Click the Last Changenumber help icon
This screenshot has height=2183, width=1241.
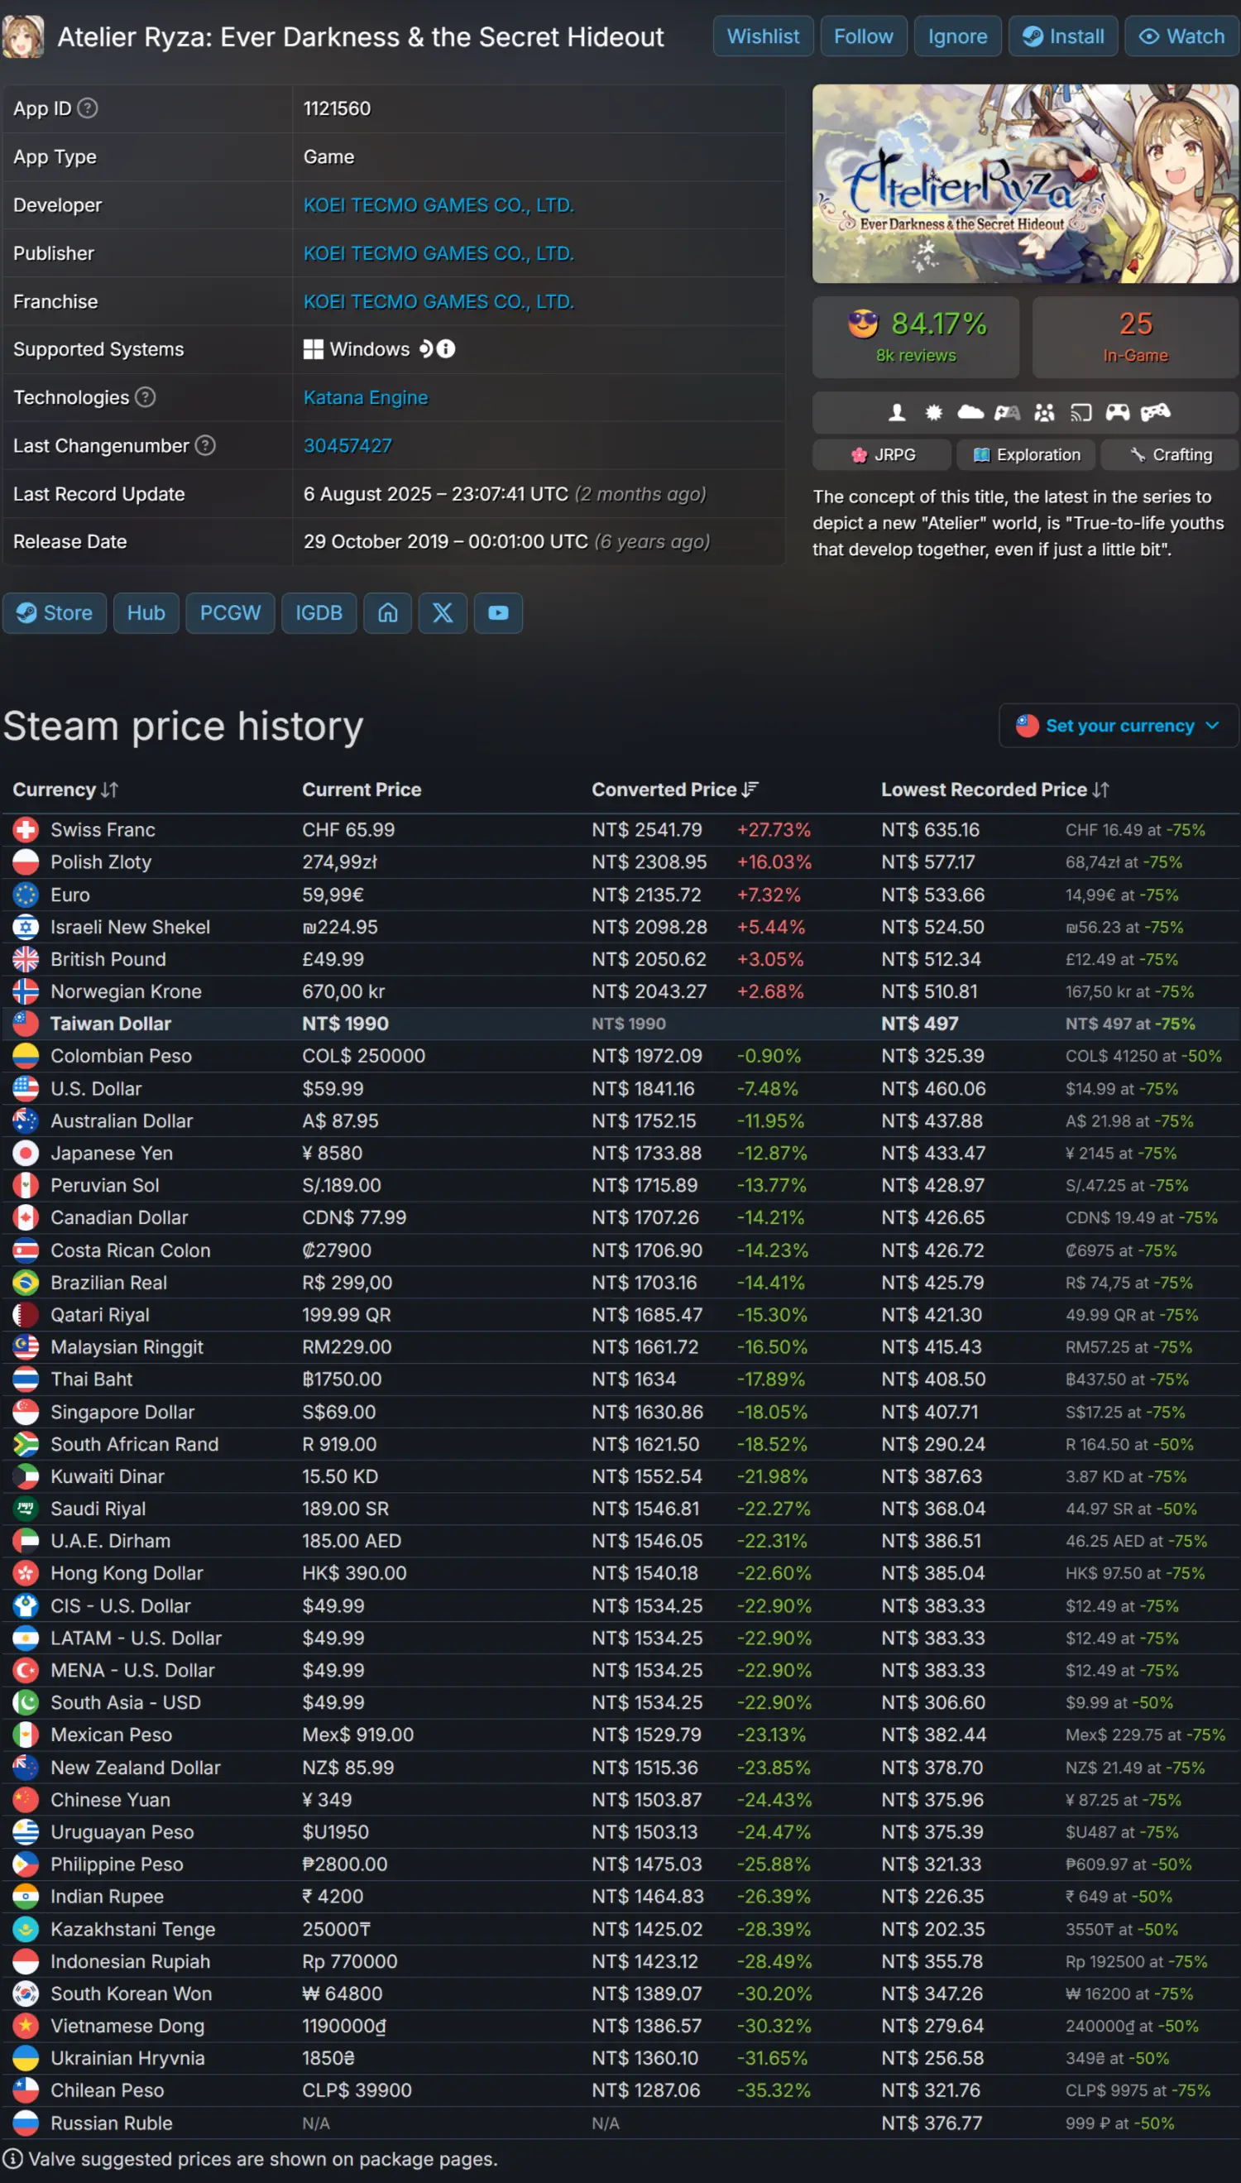[x=205, y=446]
